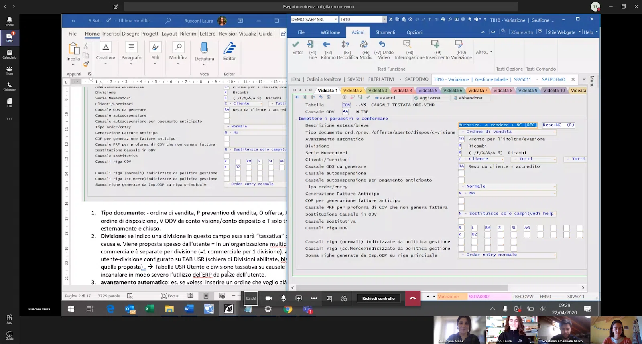Hang up with the red leave call button
This screenshot has width=642, height=344.
[x=412, y=298]
